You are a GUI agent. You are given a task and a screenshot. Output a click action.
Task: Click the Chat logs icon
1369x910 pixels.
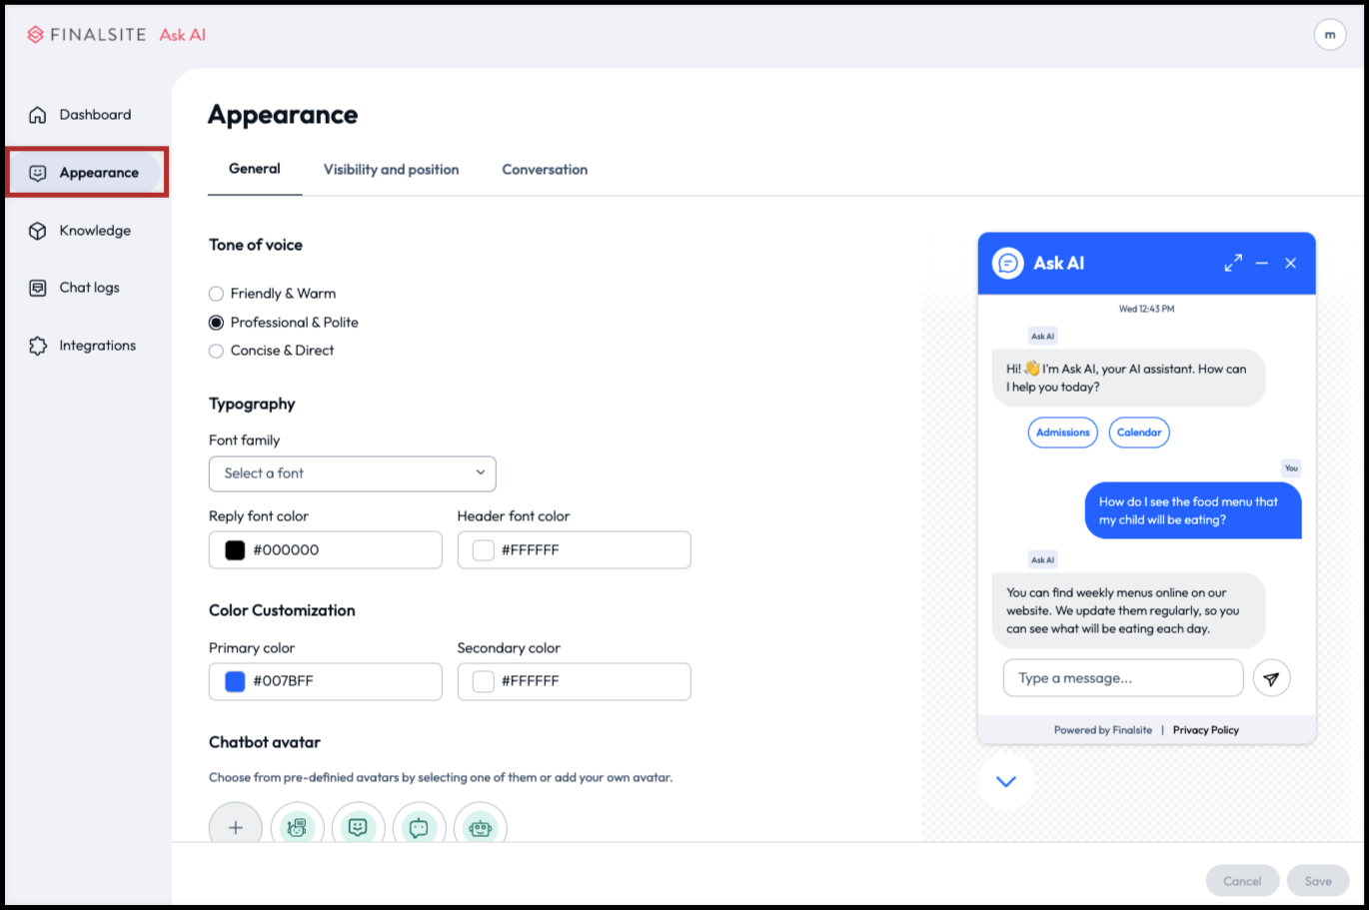coord(38,288)
